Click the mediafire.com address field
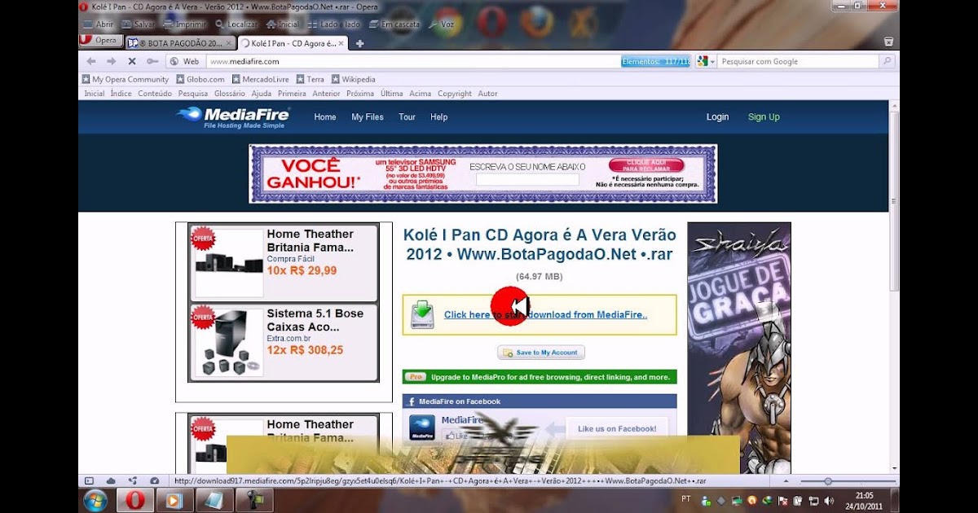This screenshot has width=978, height=513. pos(412,61)
